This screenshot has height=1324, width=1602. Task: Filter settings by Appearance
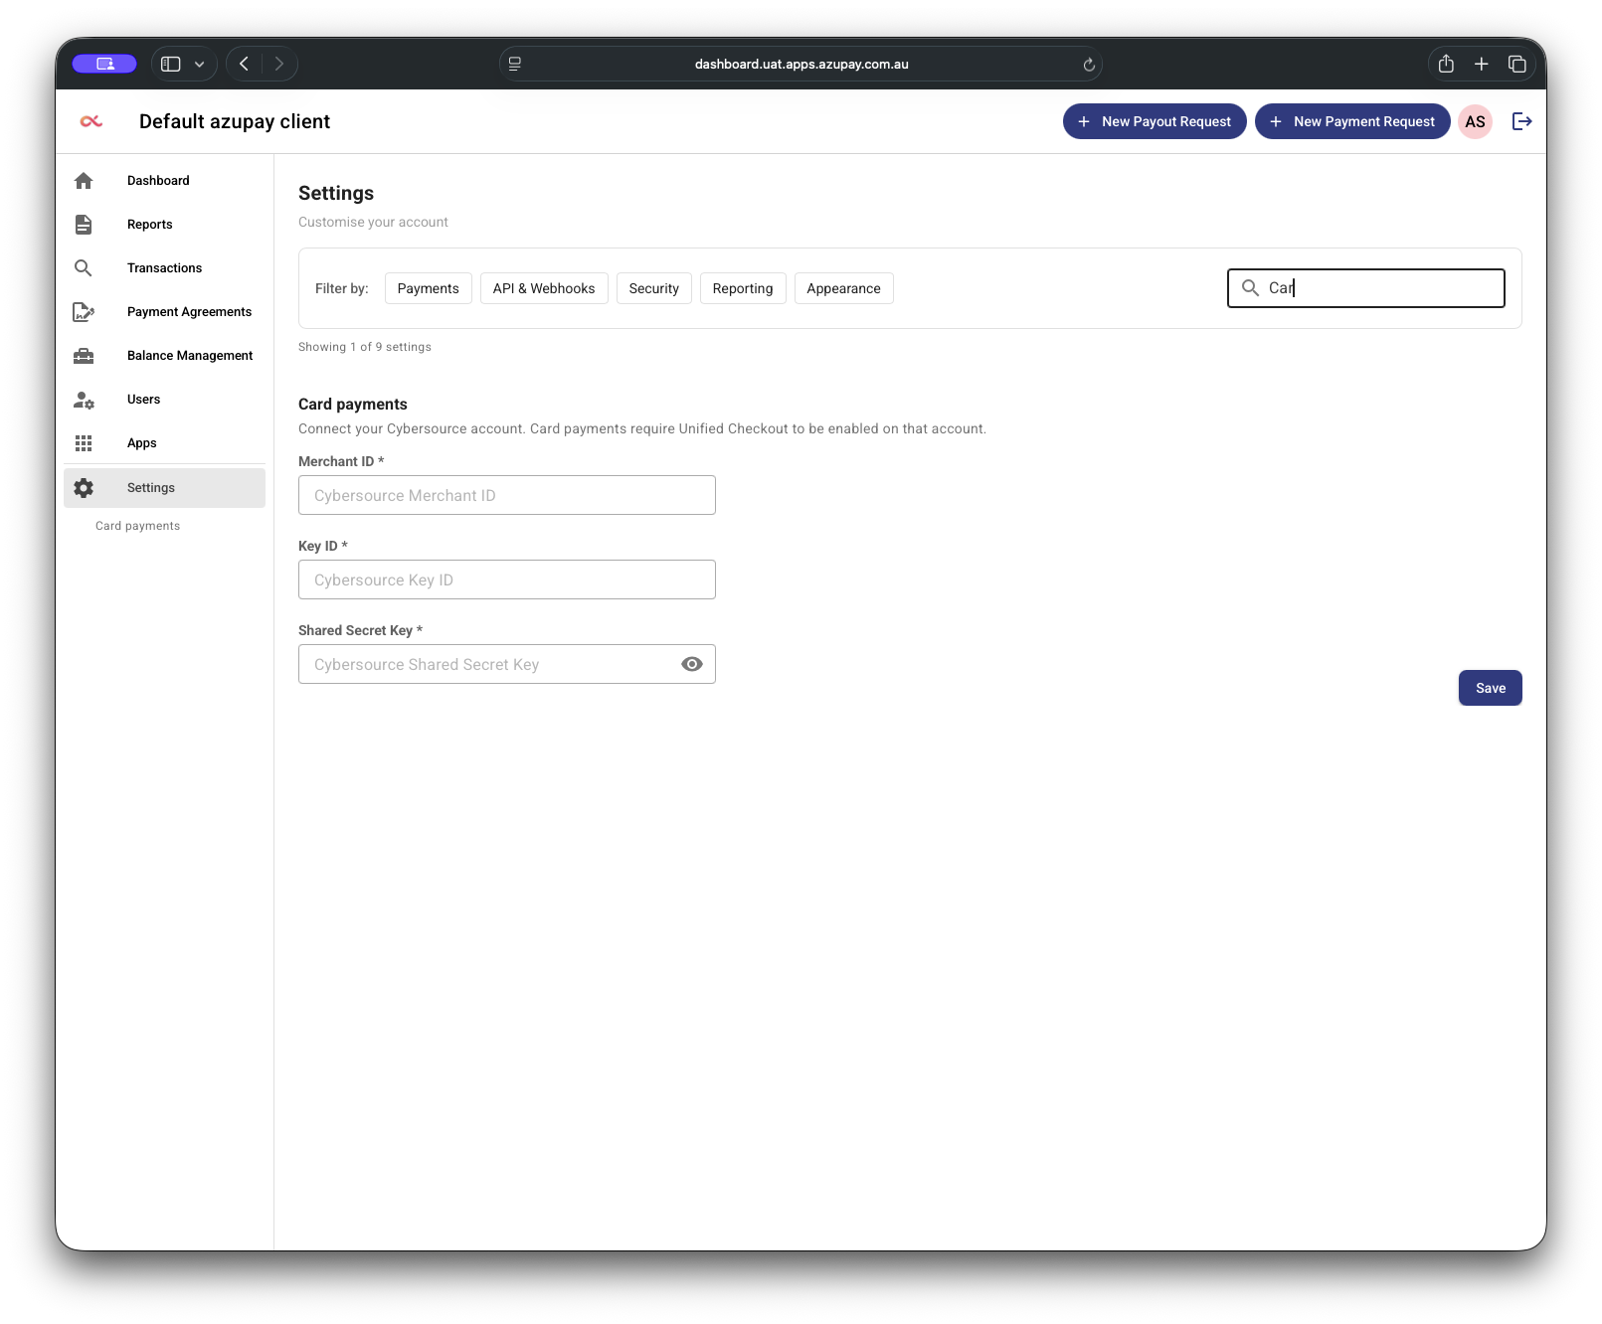(843, 288)
